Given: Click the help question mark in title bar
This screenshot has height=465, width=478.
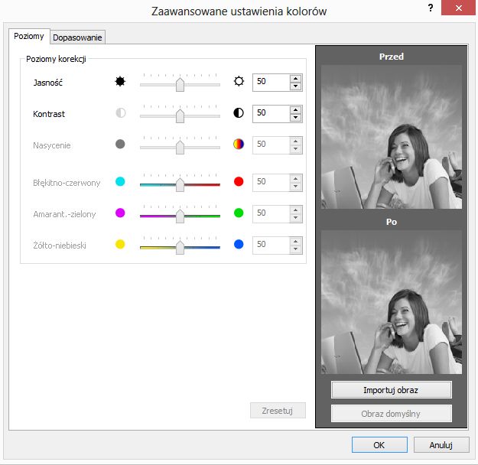Looking at the screenshot, I should coord(431,8).
